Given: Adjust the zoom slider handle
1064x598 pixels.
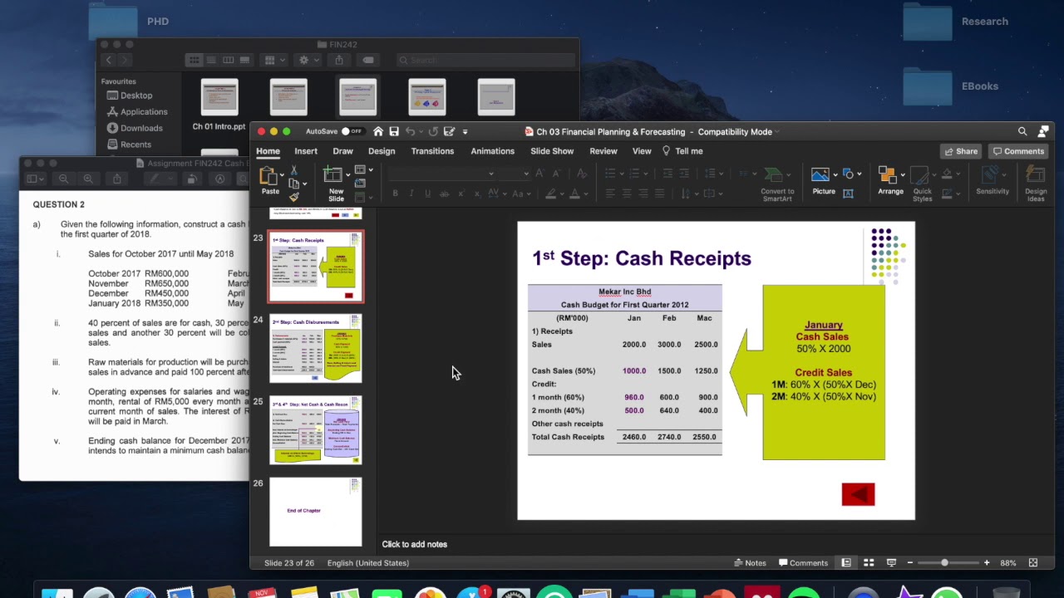Looking at the screenshot, I should pyautogui.click(x=944, y=563).
